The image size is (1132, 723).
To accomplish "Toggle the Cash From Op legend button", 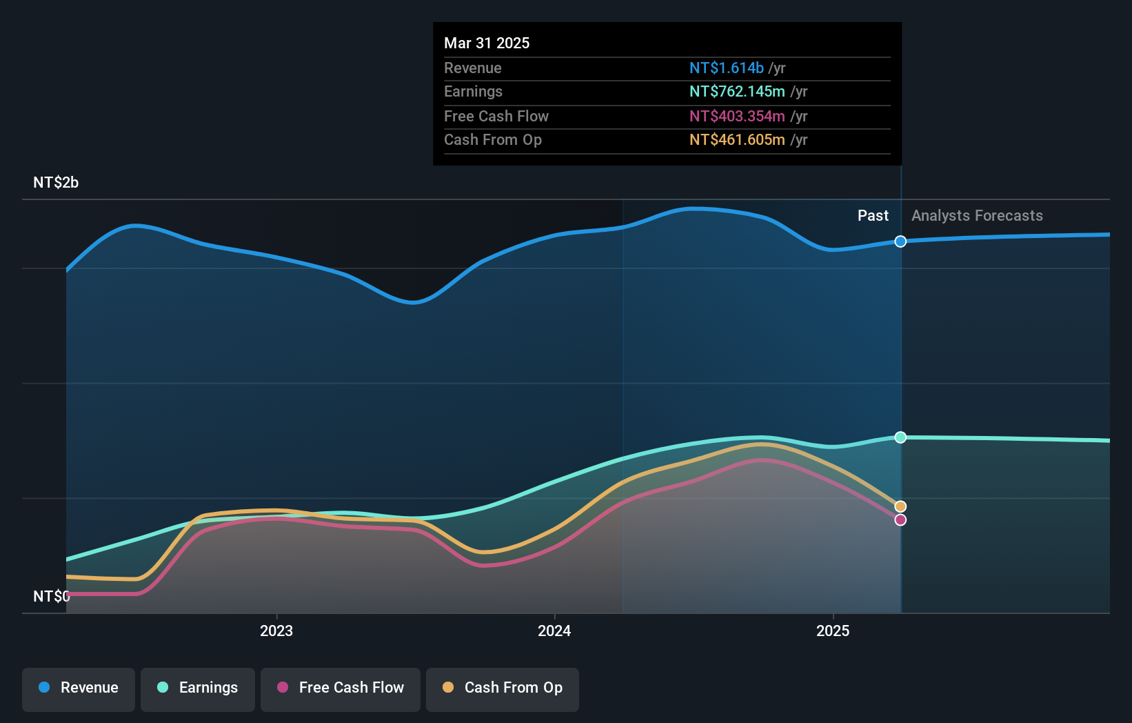I will point(503,689).
